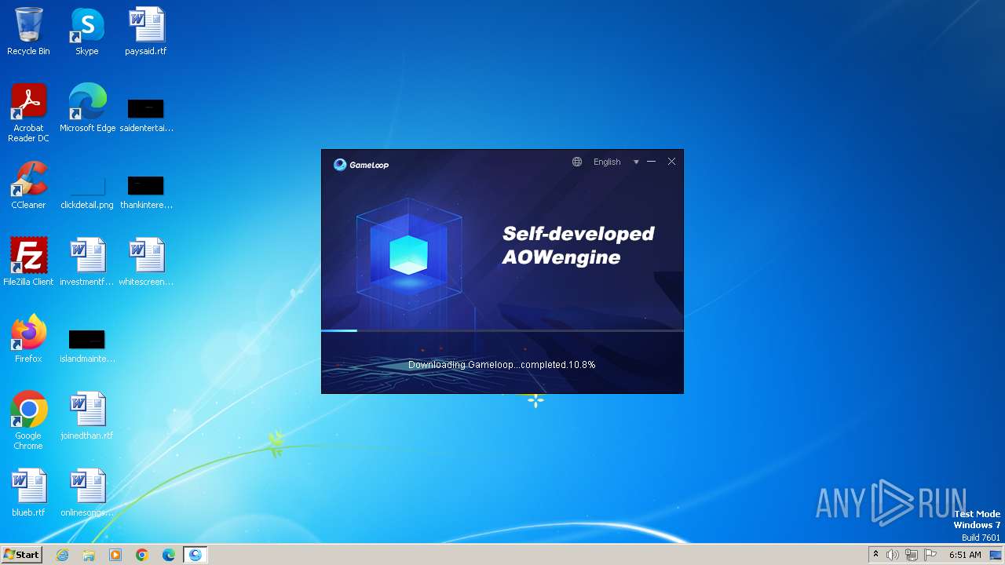
Task: Select onlinesongs... document icon
Action: point(87,493)
